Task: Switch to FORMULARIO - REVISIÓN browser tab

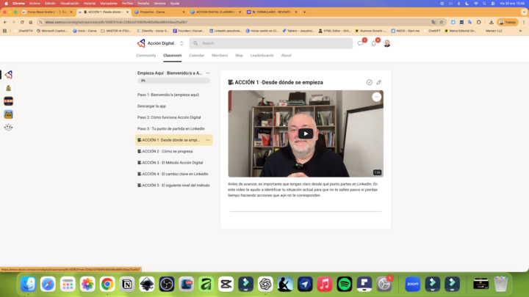Action: 273,12
